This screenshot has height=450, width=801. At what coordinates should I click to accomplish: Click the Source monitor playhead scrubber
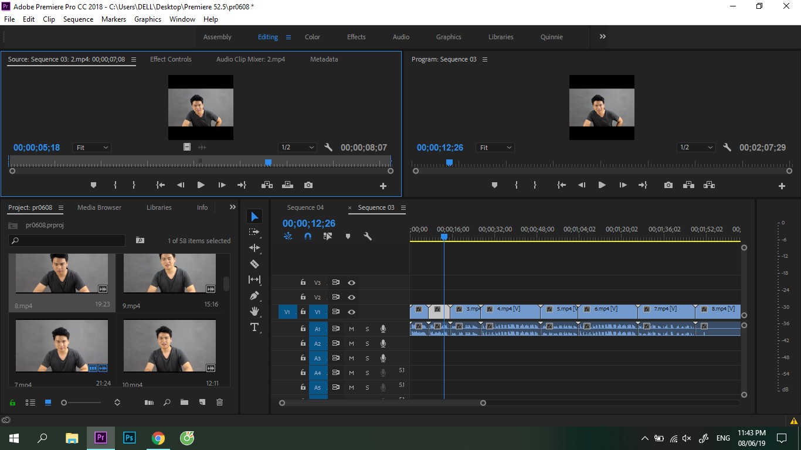tap(268, 162)
